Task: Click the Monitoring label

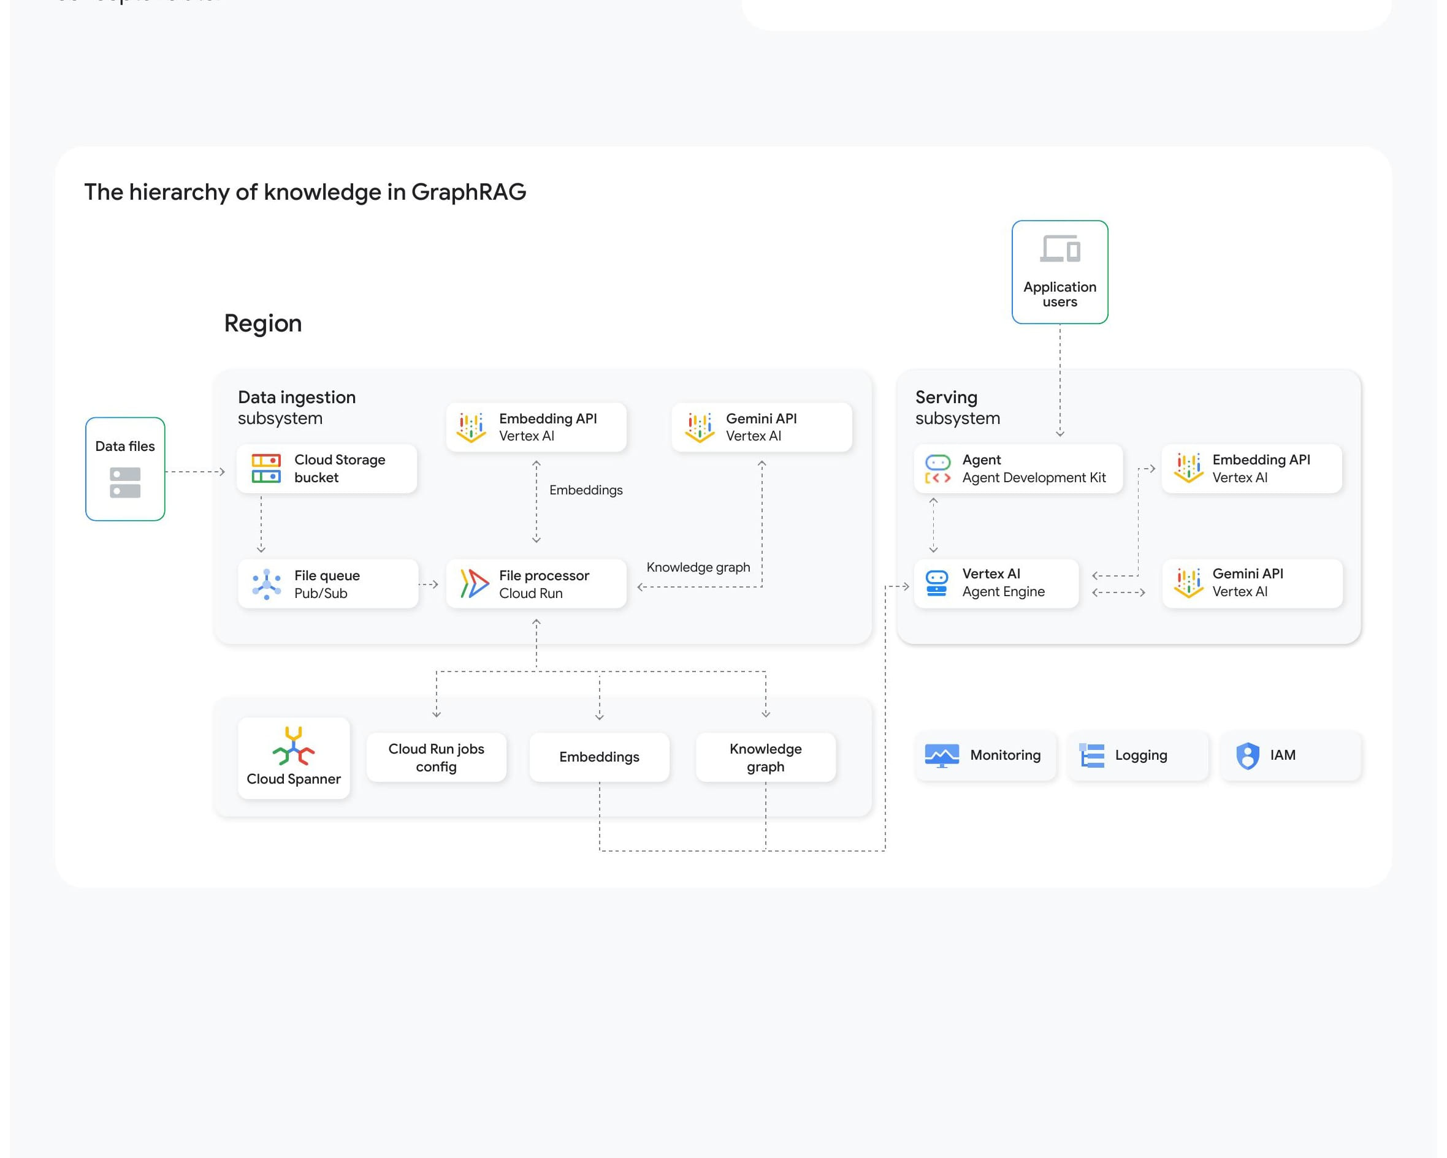Action: tap(1006, 755)
